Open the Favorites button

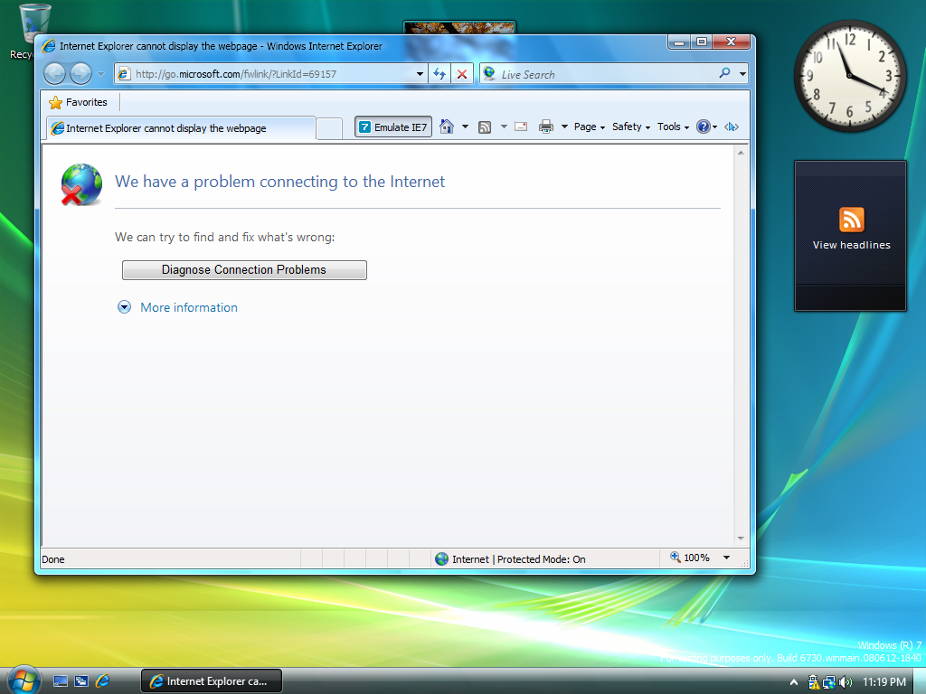[x=80, y=103]
